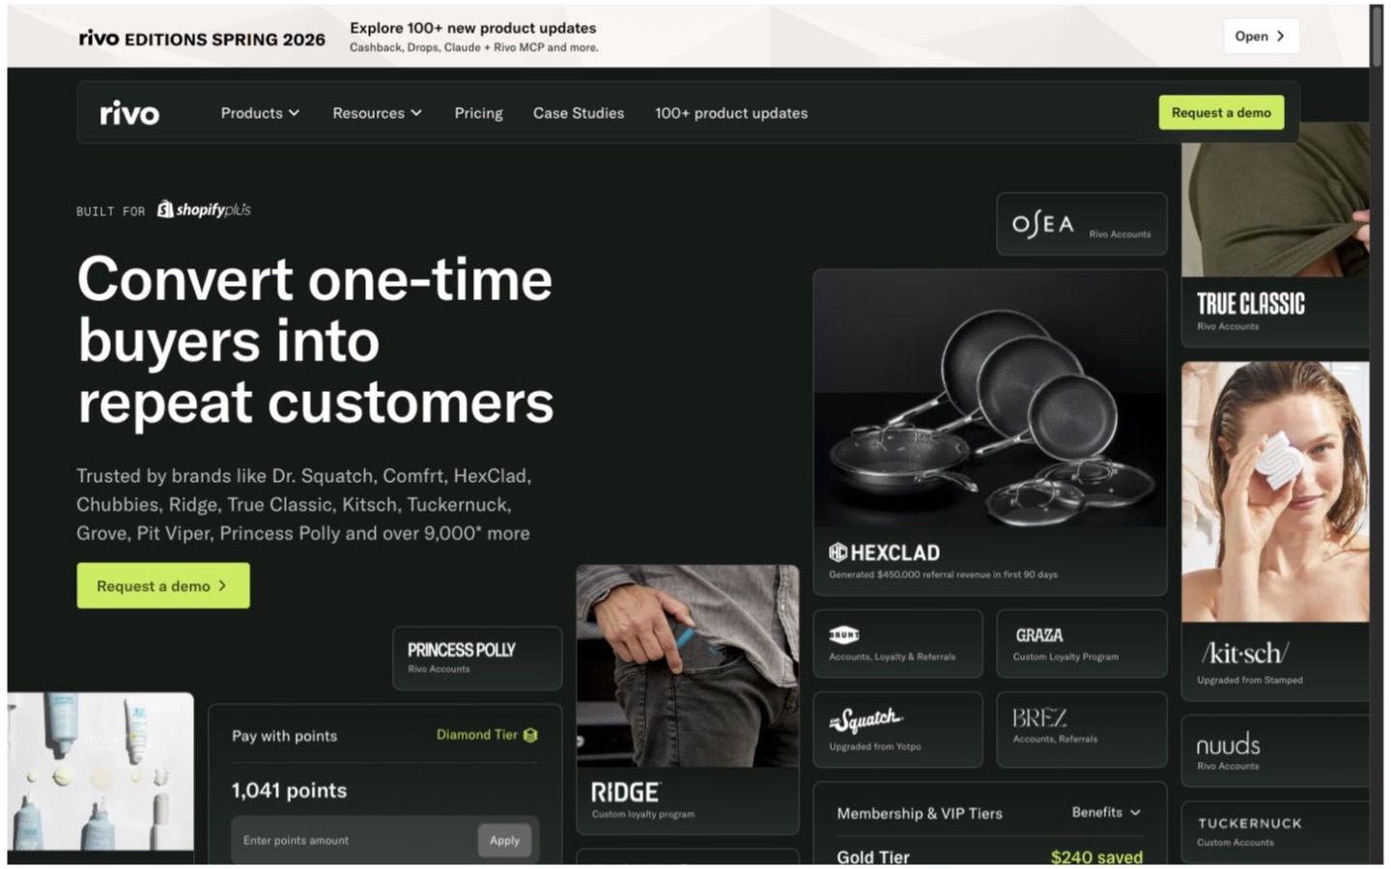1391x869 pixels.
Task: Click the HexClad logo
Action: [884, 552]
